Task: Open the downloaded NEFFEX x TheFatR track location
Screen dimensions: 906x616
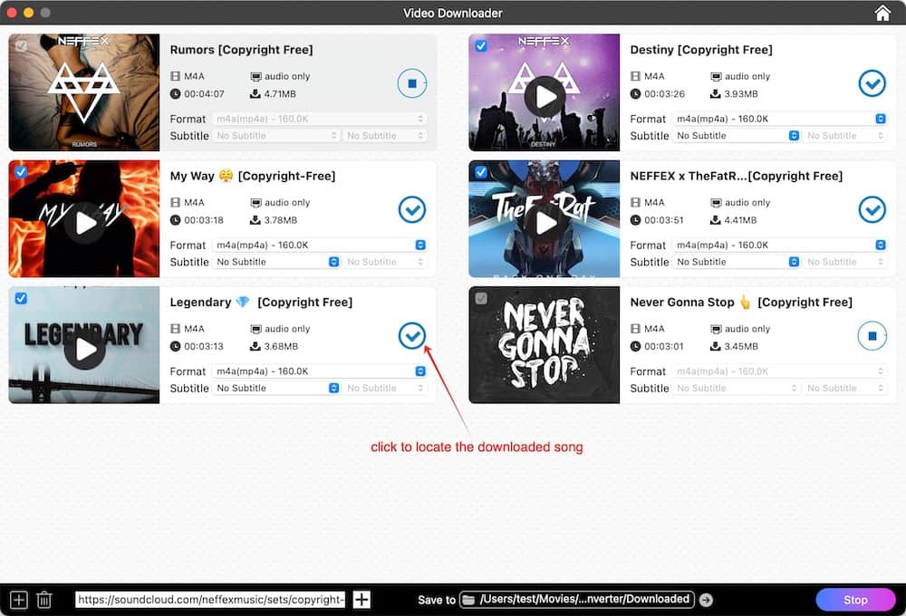Action: [872, 209]
